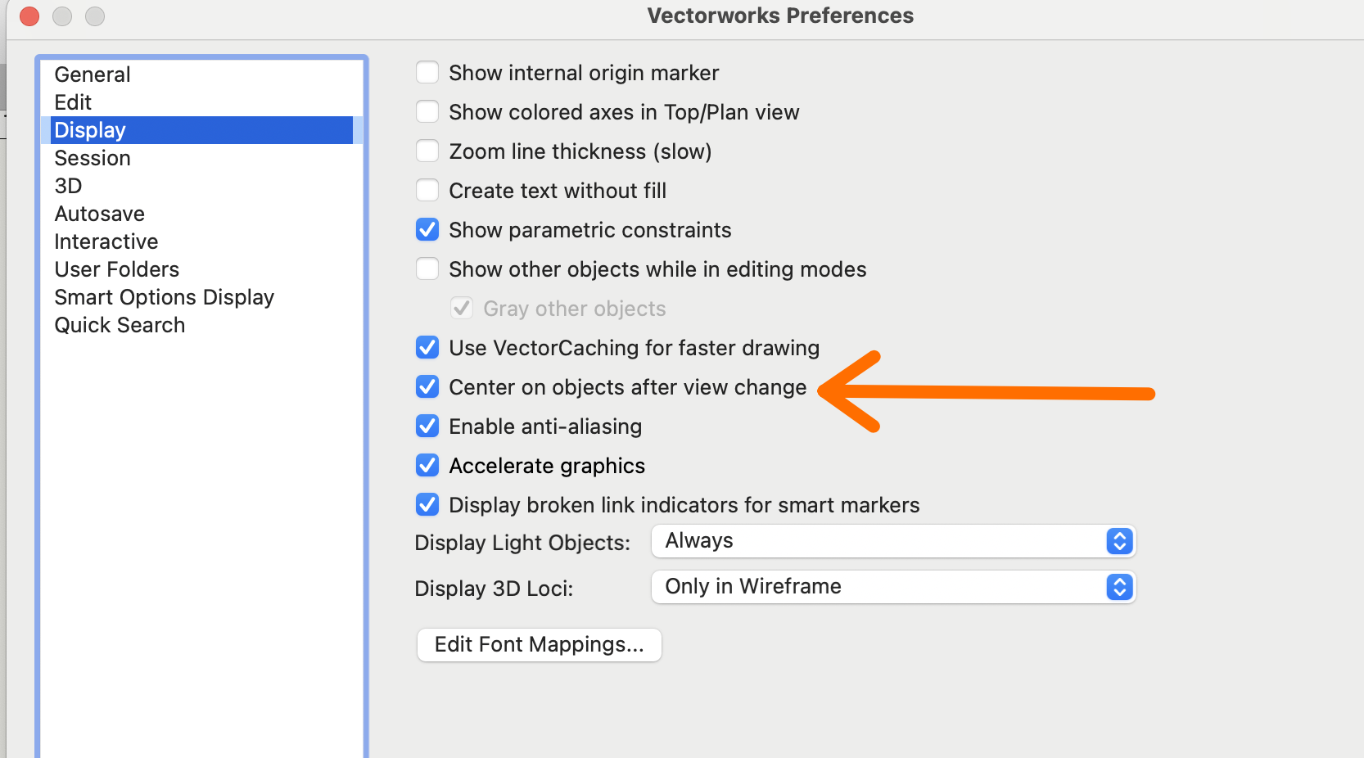
Task: Uncheck Show parametric constraints
Action: (x=427, y=230)
